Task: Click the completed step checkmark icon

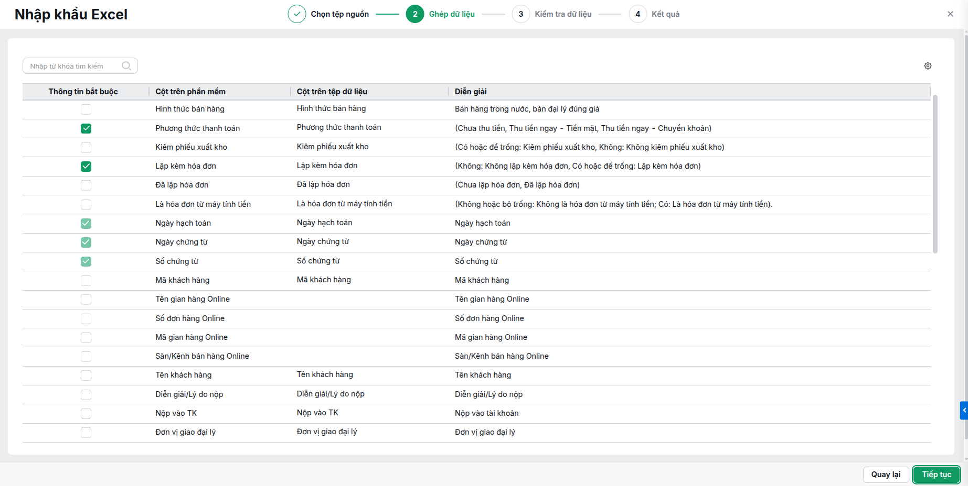Action: tap(297, 14)
